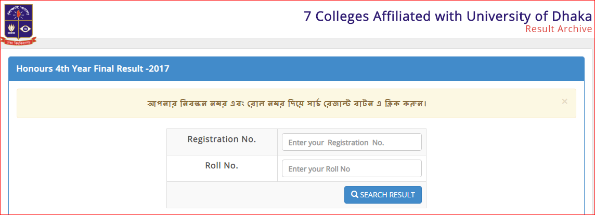Select the Honours 4th Year Final Result heading
The height and width of the screenshot is (215, 595).
[93, 69]
